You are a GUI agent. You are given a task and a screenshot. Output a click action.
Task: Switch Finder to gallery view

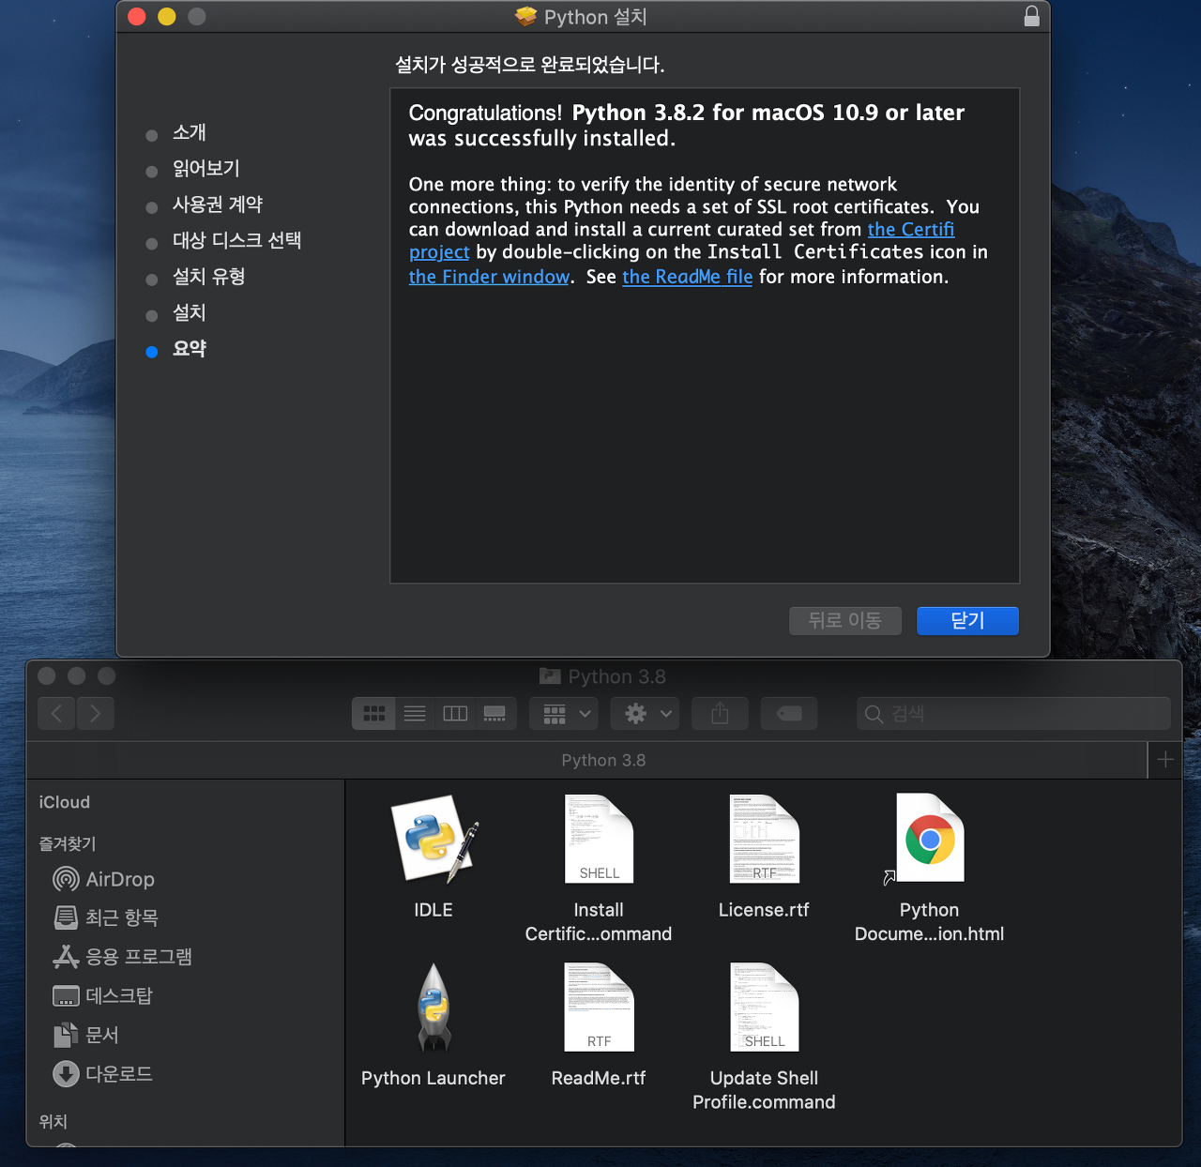(x=494, y=714)
